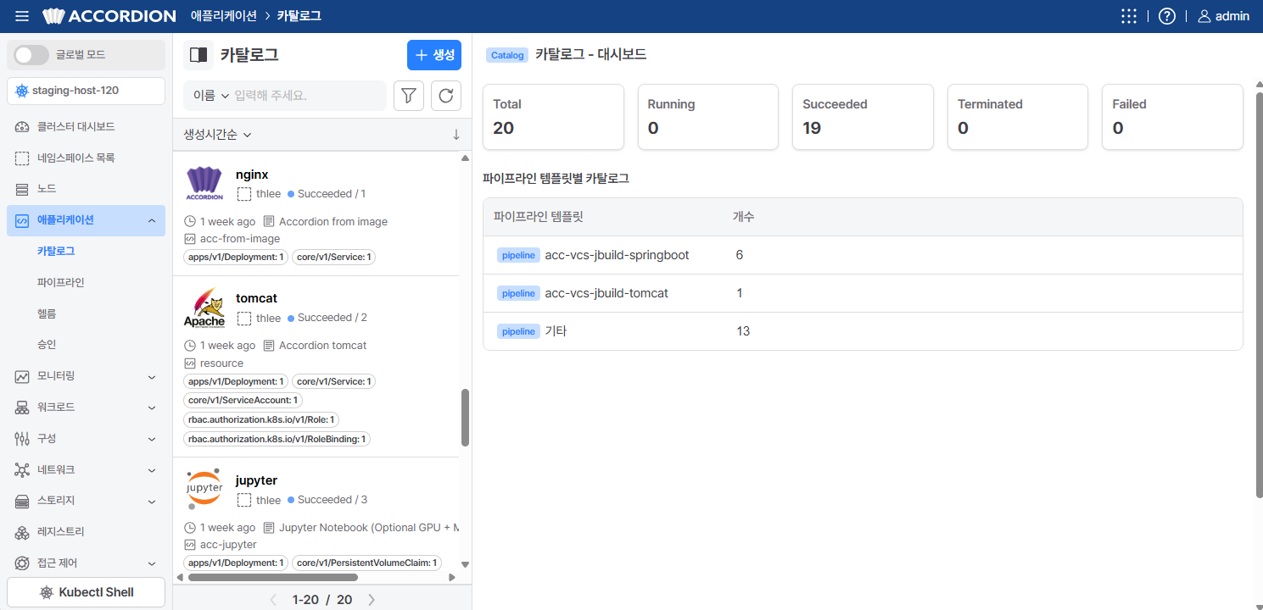Select the Apache tomcat logo
This screenshot has height=610, width=1263.
[204, 308]
